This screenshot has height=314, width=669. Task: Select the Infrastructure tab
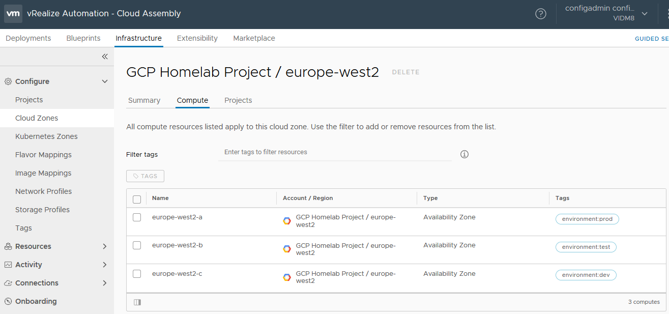tap(139, 38)
